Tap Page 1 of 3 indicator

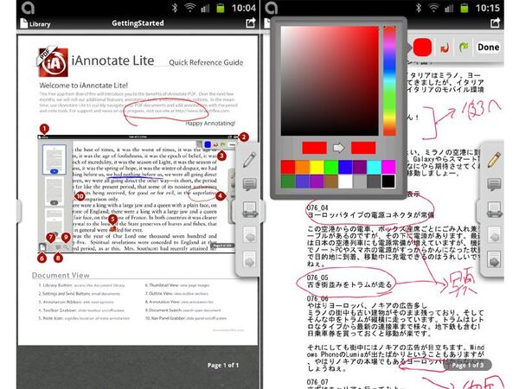467,365
